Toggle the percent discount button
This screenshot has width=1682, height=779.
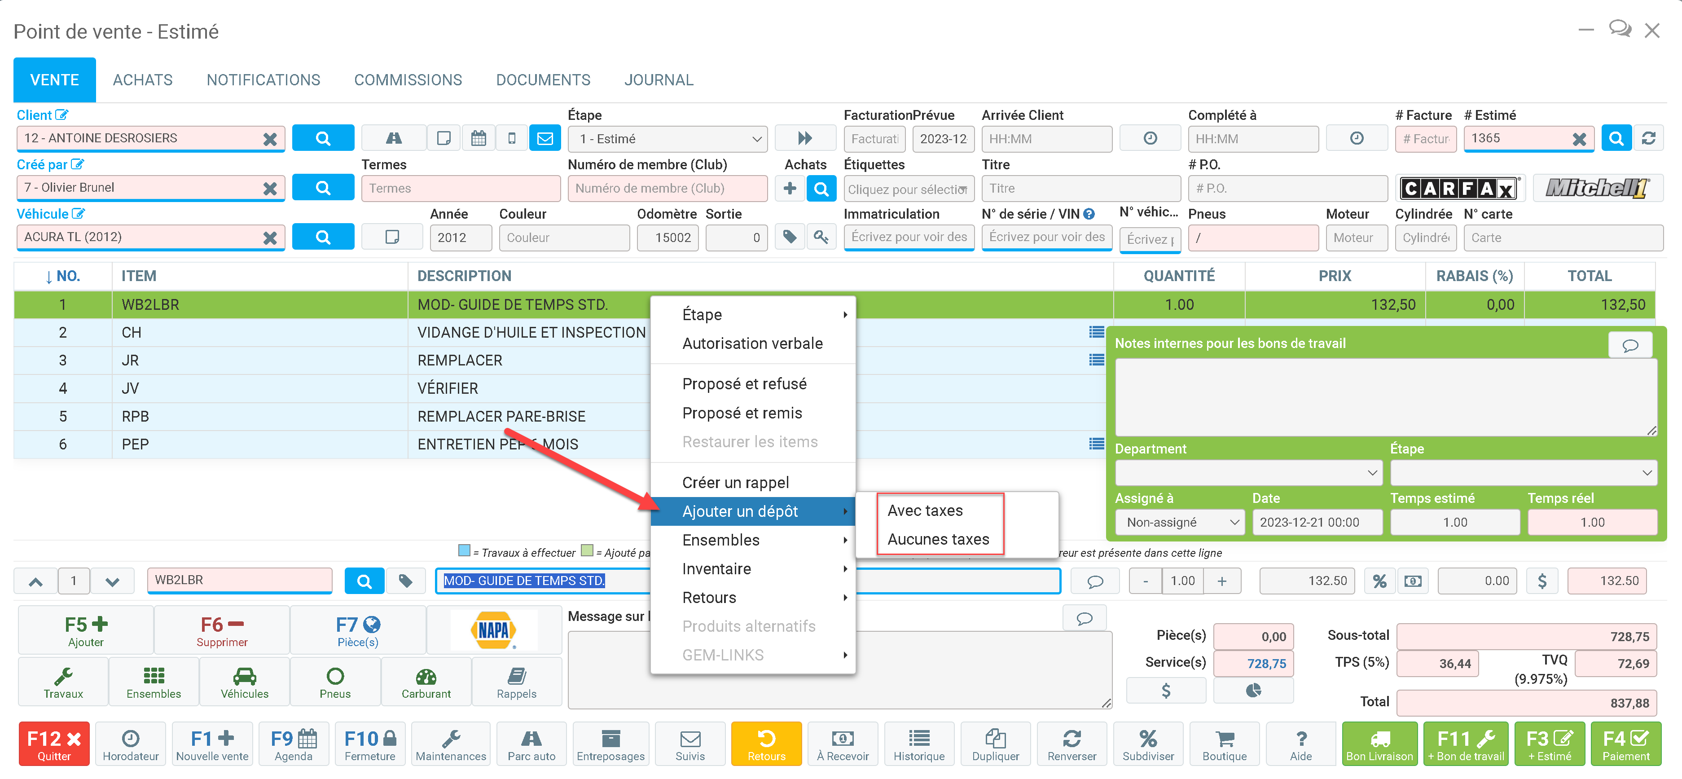1379,581
